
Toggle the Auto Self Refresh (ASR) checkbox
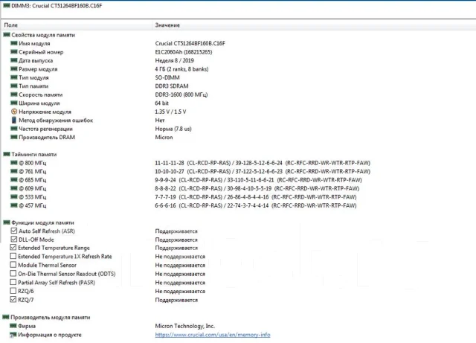pyautogui.click(x=14, y=231)
